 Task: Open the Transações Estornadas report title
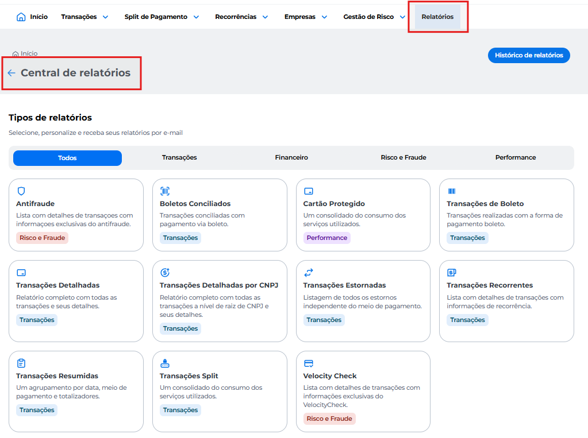(x=344, y=285)
